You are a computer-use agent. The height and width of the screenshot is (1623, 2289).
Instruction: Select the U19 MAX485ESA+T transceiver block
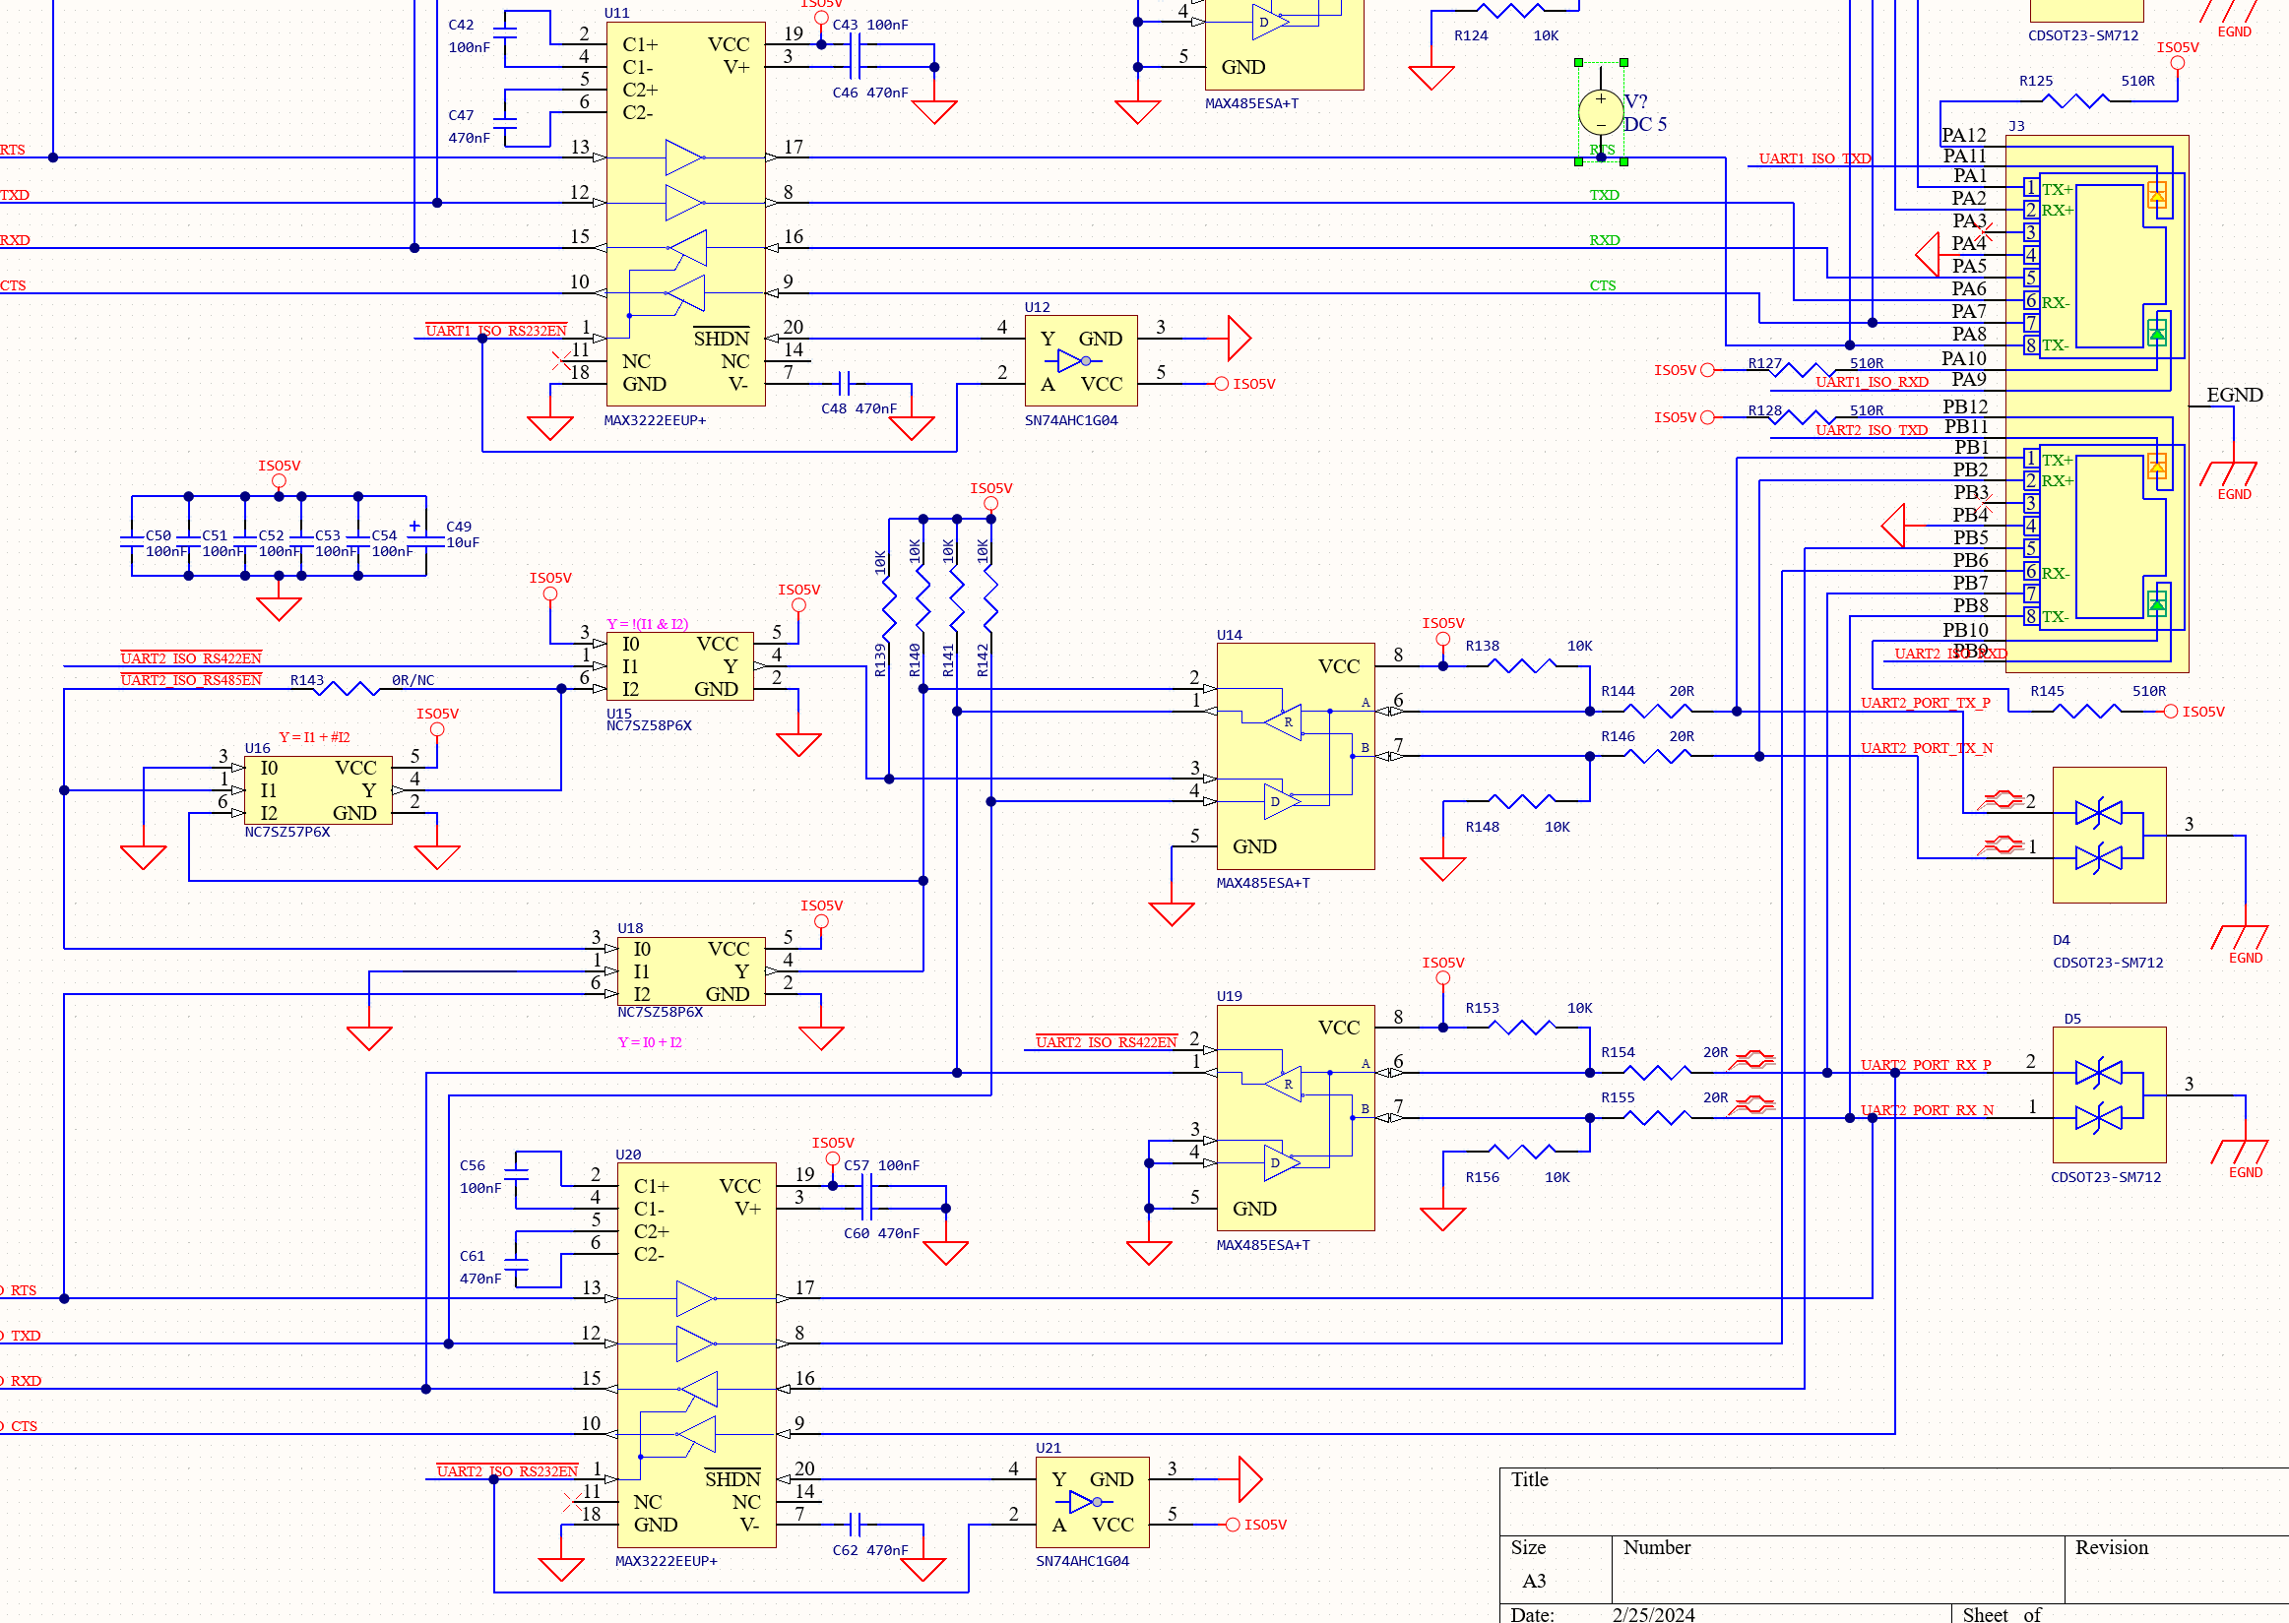point(1295,1117)
